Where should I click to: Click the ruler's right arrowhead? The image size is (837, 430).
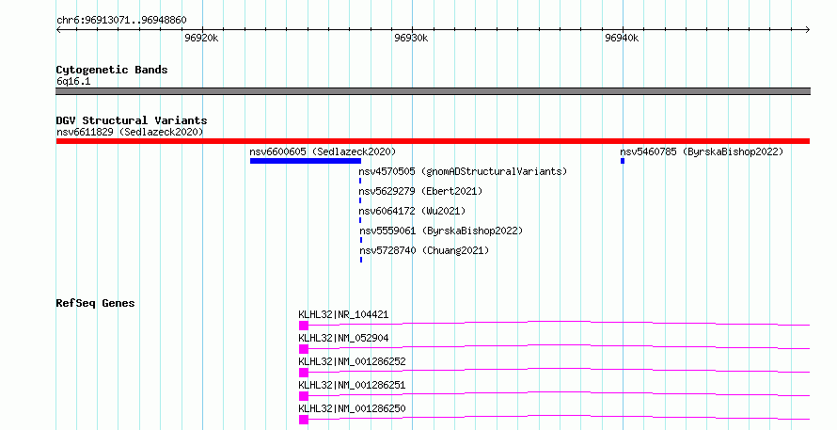[x=808, y=30]
